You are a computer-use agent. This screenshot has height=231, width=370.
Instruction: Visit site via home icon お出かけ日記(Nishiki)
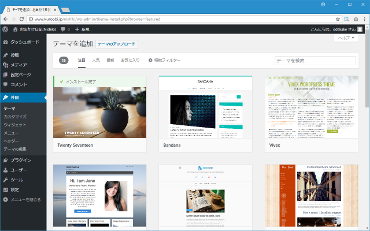click(35, 29)
